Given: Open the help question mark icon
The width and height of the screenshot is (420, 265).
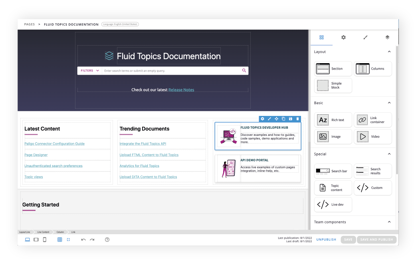Looking at the screenshot, I should 107,239.
